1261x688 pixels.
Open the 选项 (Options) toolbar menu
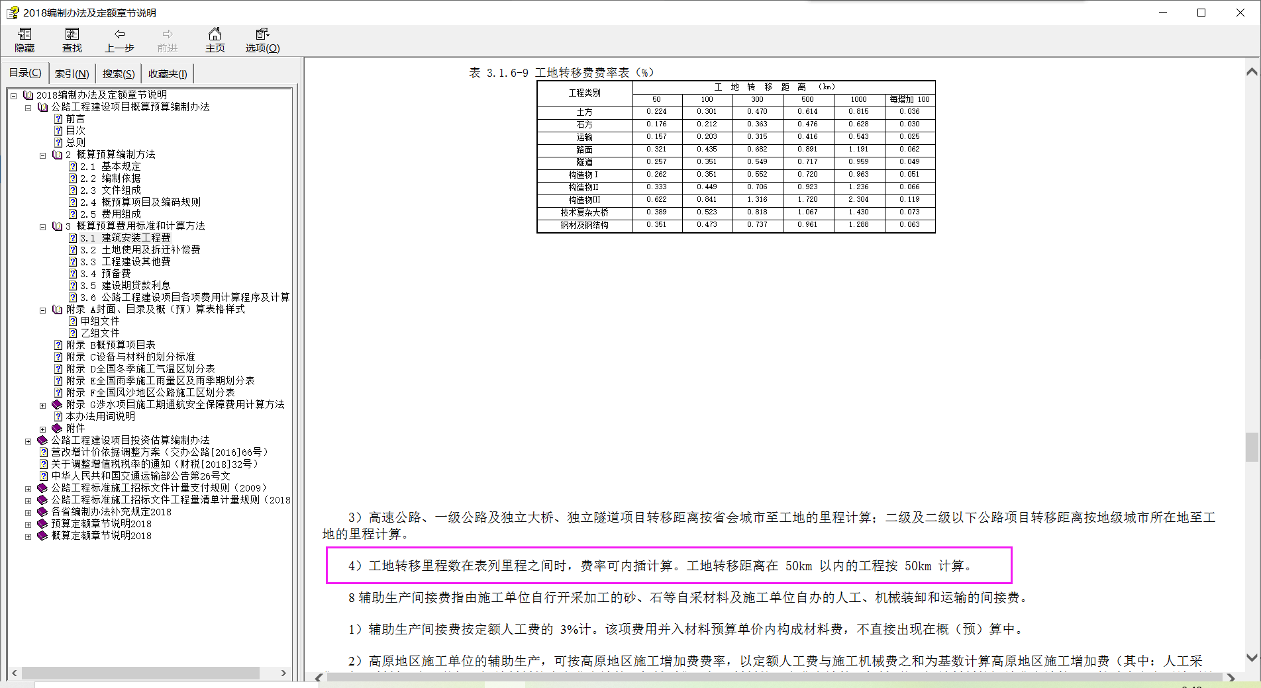(262, 40)
